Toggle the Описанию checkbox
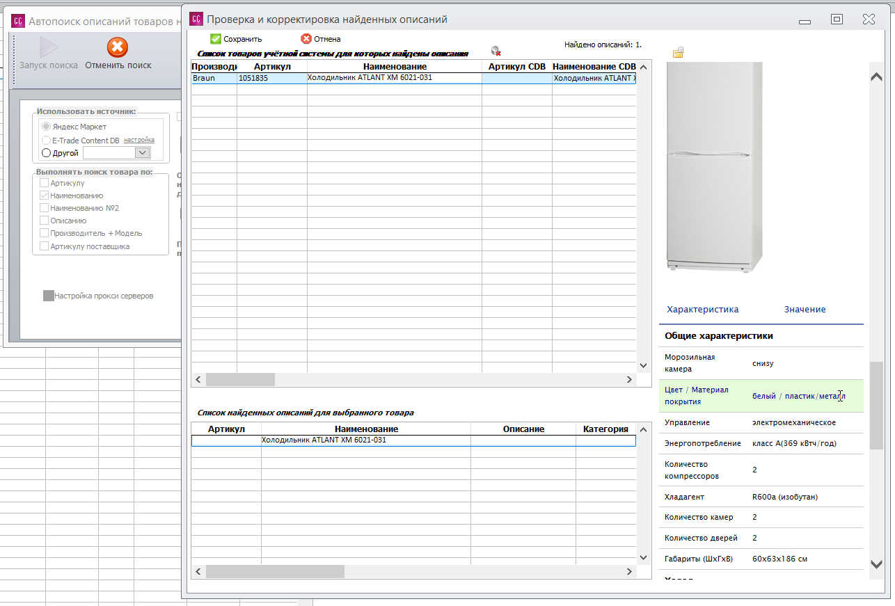Screen dimensions: 895x606 click(45, 221)
